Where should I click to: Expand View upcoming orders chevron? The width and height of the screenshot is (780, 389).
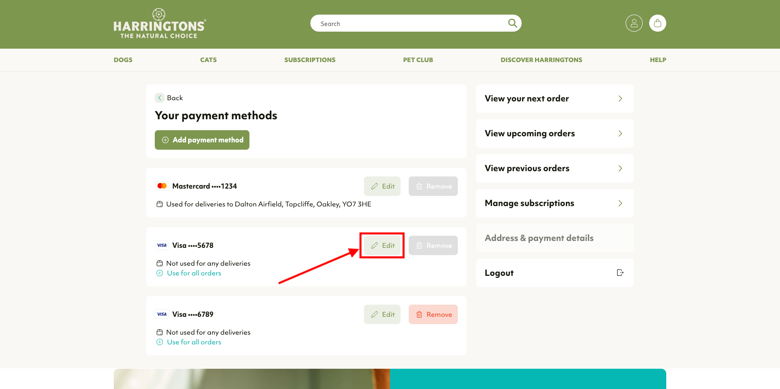coord(620,133)
